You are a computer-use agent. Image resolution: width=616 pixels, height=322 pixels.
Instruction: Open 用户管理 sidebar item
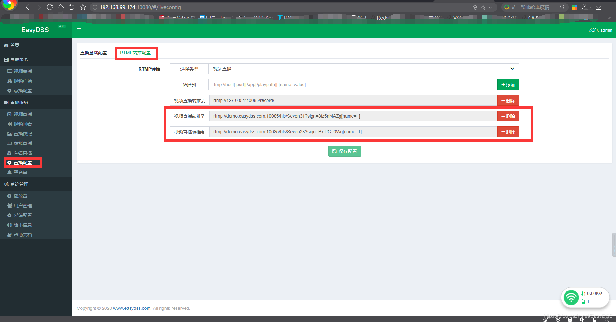20,206
